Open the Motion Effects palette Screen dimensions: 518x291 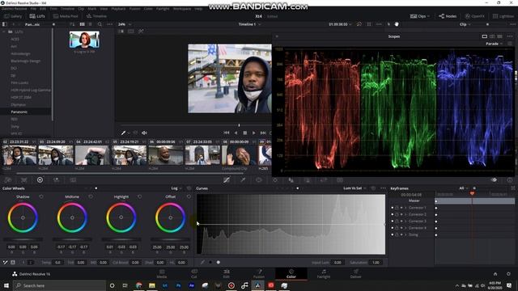[x=73, y=180]
